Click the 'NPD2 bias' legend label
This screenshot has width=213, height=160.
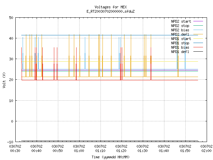[x=180, y=30]
